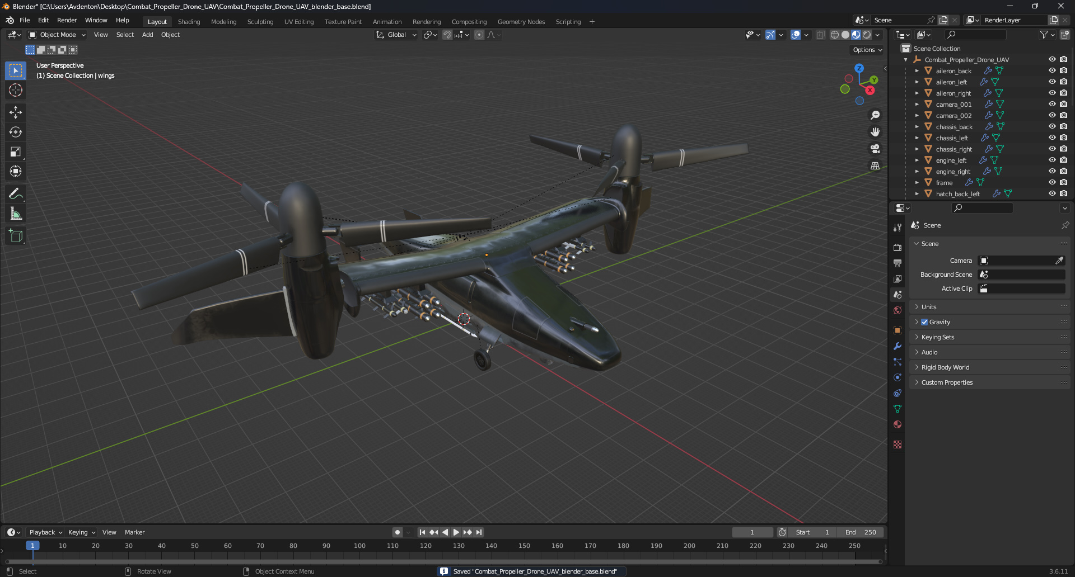
Task: Open the Output properties tab
Action: coord(898,263)
